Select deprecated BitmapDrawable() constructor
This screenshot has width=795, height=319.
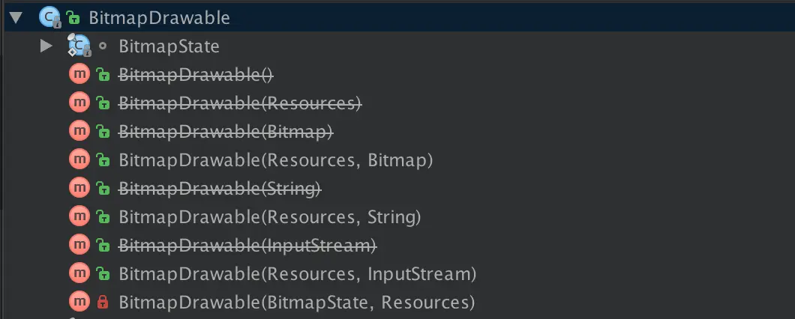click(x=196, y=74)
